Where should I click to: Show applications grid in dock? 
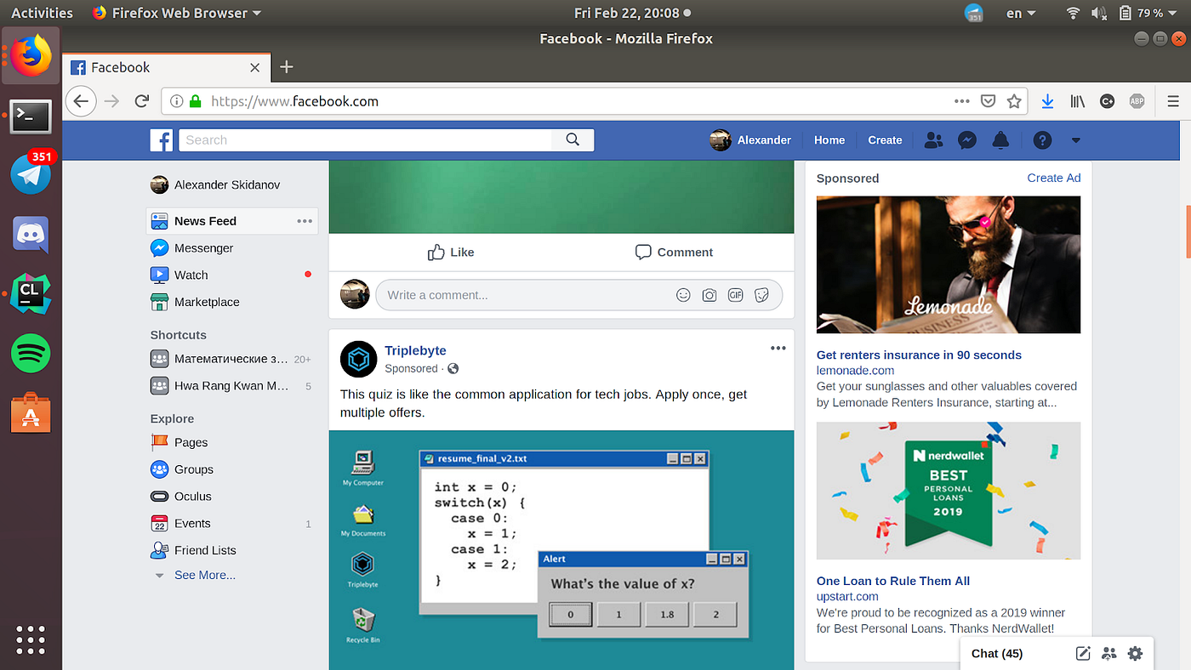(x=31, y=639)
